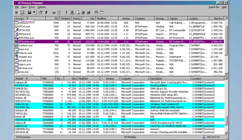
Task: Click the vertical split layout icon
Action: coord(102,12)
